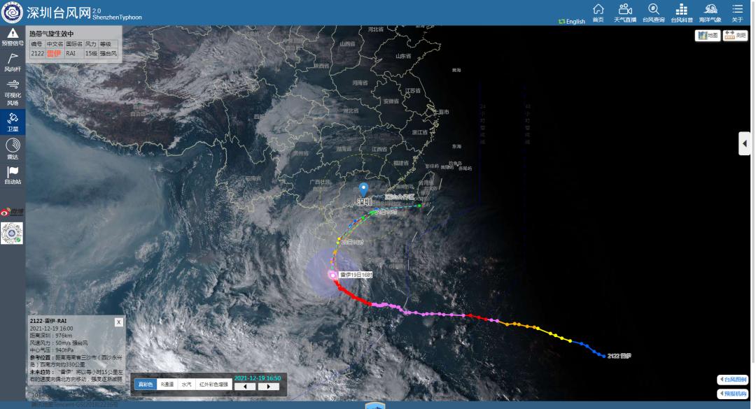Click the 地图 map type button

click(708, 35)
